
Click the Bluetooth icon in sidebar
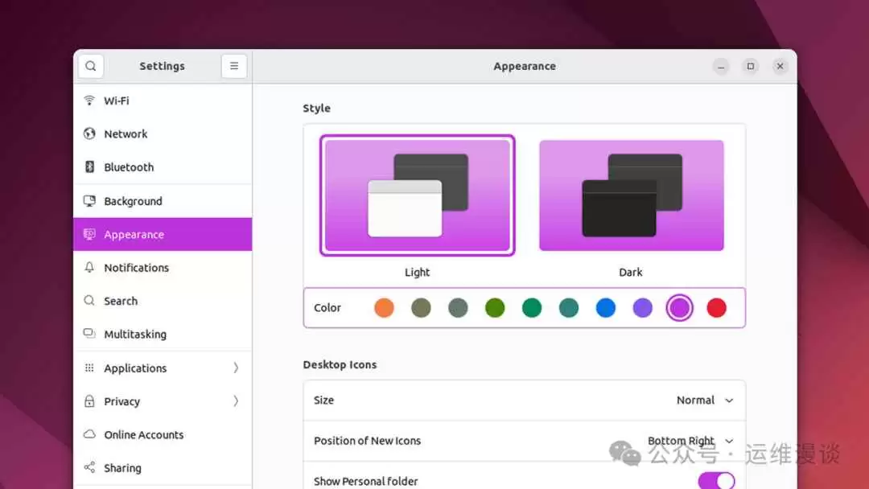click(x=89, y=167)
